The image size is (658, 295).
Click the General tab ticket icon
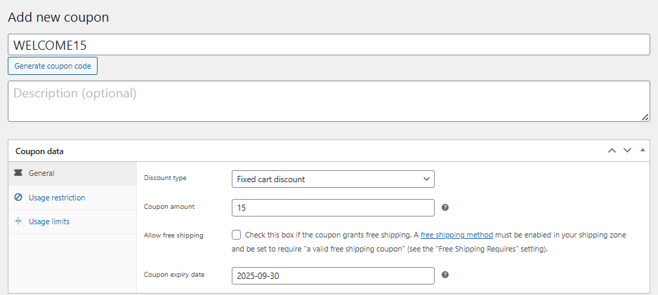pyautogui.click(x=18, y=173)
